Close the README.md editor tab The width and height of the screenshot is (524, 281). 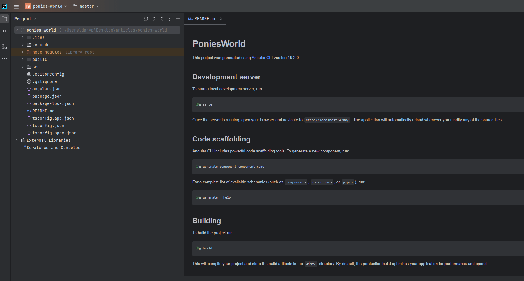[x=221, y=19]
